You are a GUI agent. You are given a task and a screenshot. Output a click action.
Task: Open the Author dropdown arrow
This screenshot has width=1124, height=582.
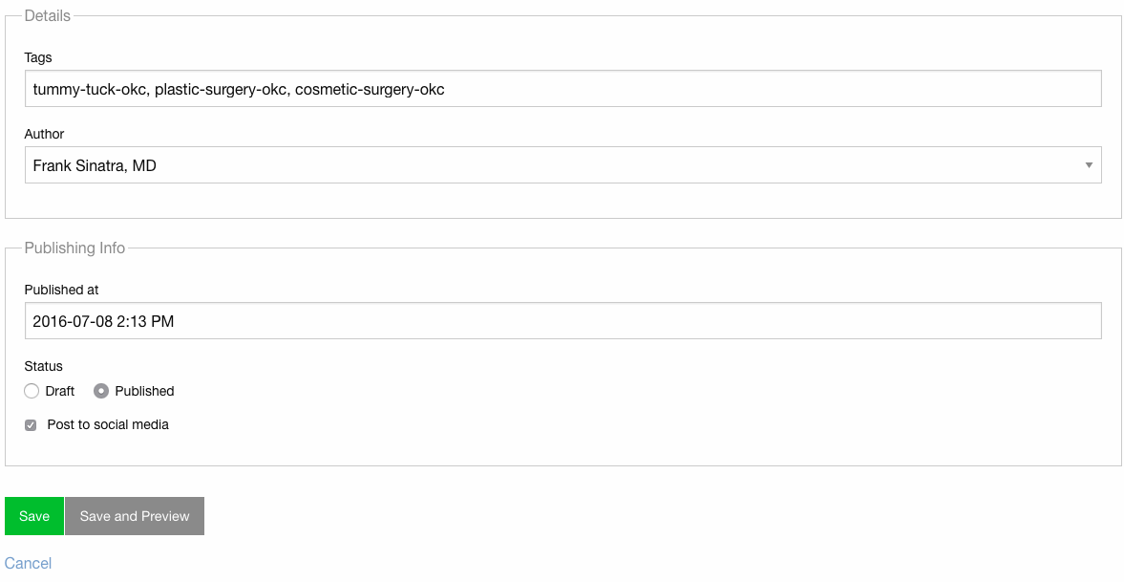coord(1089,165)
